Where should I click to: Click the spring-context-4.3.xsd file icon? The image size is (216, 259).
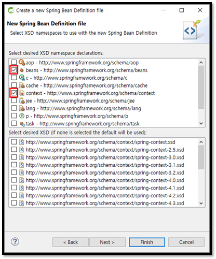pyautogui.click(x=21, y=203)
